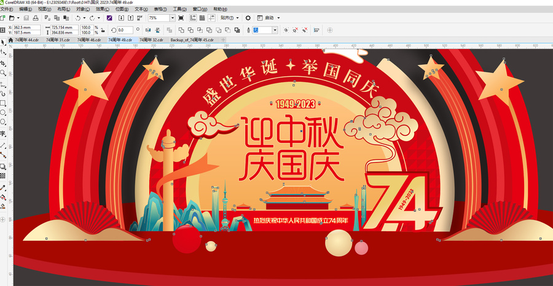Open new document tab plus button
This screenshot has height=286, width=553.
click(223, 40)
